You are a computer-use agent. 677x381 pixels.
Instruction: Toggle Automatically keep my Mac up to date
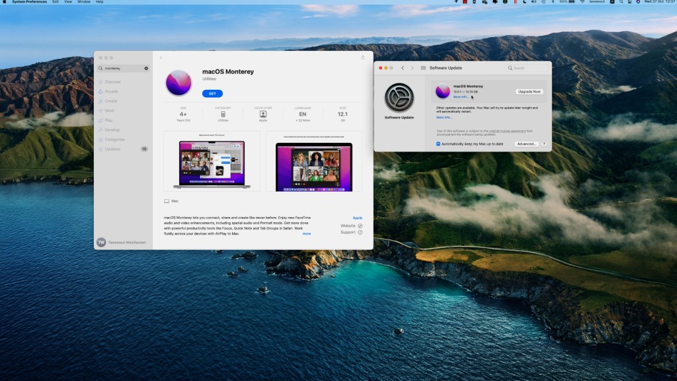pyautogui.click(x=438, y=144)
